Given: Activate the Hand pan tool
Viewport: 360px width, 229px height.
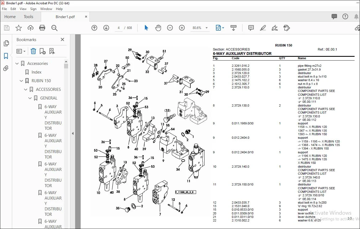Looking at the screenshot, I should [x=158, y=28].
